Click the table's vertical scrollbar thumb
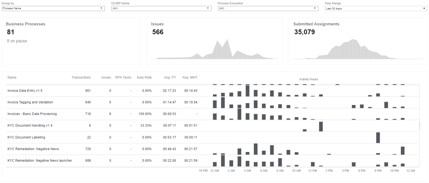This screenshot has height=183, width=429. click(420, 126)
